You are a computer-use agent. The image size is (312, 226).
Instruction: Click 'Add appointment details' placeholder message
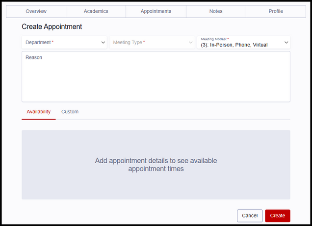click(156, 165)
